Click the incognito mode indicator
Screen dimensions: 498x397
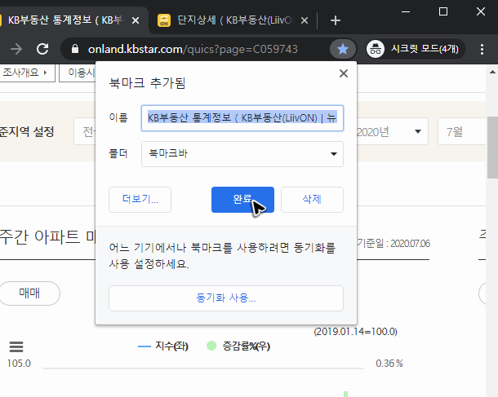[416, 49]
